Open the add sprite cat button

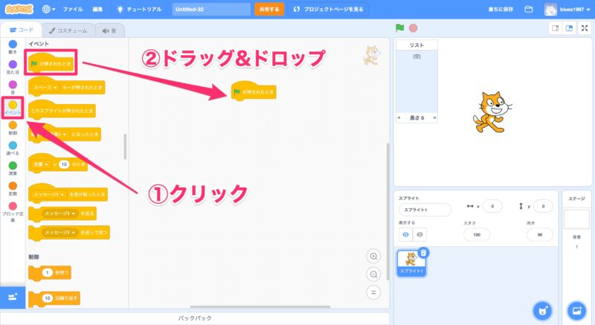(544, 310)
